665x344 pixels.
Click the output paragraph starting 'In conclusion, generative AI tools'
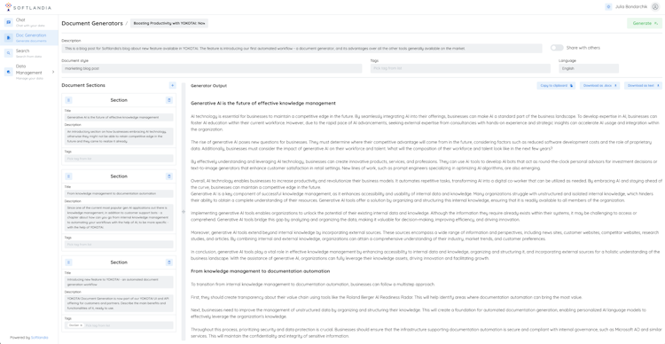(x=425, y=255)
